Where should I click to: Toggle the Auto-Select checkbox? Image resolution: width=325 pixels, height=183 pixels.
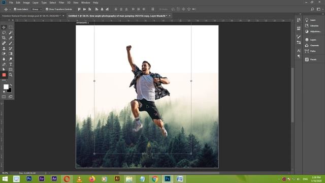[x=15, y=9]
